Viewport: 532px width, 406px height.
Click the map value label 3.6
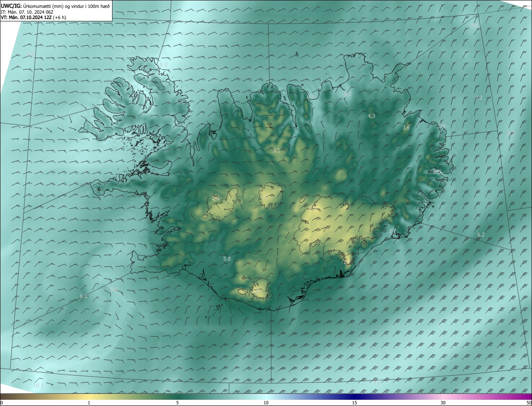pos(406,127)
